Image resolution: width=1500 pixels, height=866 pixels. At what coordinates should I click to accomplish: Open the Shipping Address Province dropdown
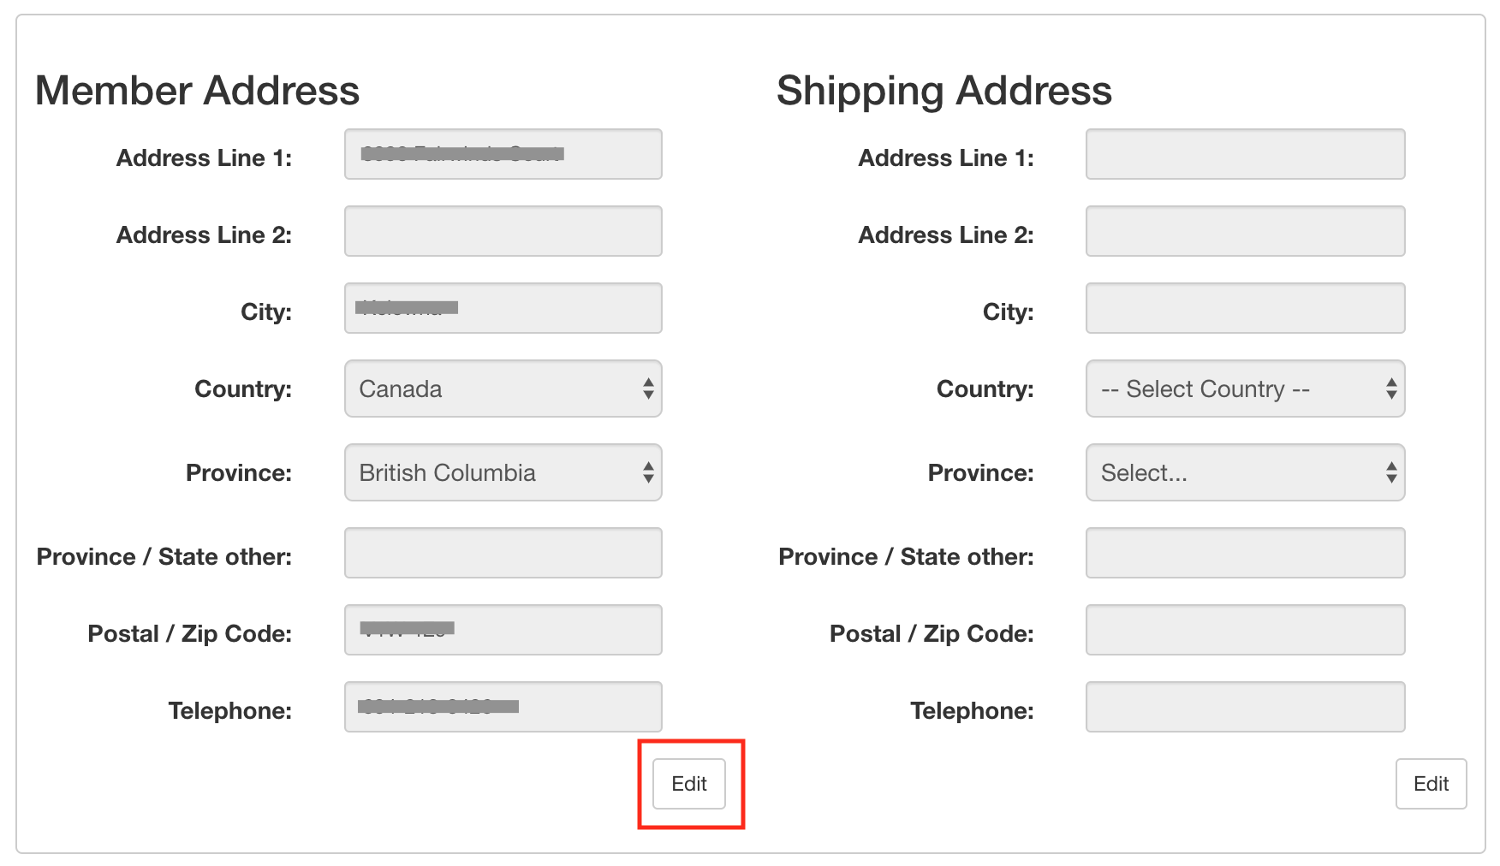pos(1245,472)
